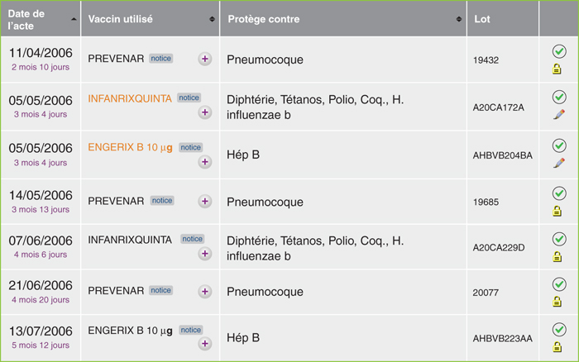Viewport: 579px width, 362px height.
Task: Click lock icon on lot AHBVB223AA row
Action: tap(557, 347)
